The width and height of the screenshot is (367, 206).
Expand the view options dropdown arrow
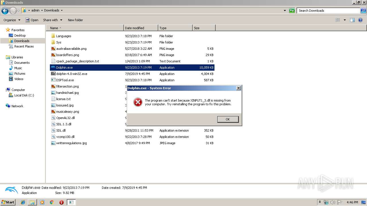pos(345,20)
